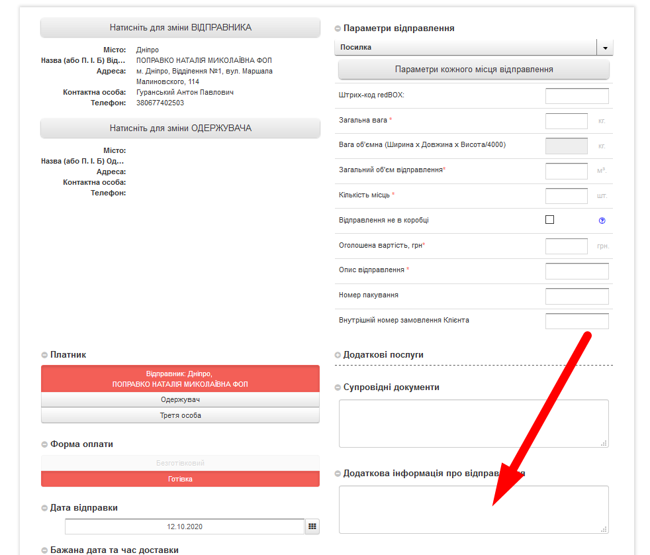Open the Посилка shipment type dropdown

(x=605, y=48)
